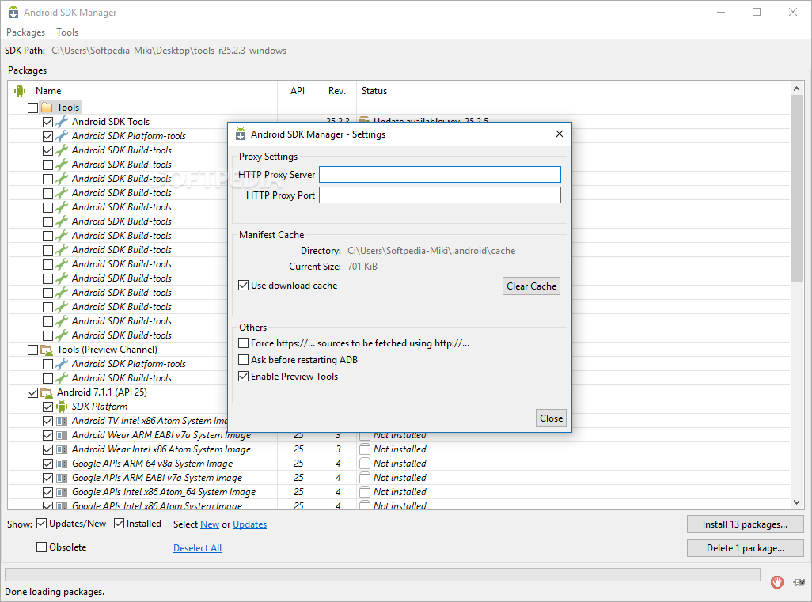Click icon beside Google APIs Intel x86 Atom_64 image
The width and height of the screenshot is (812, 602).
62,492
